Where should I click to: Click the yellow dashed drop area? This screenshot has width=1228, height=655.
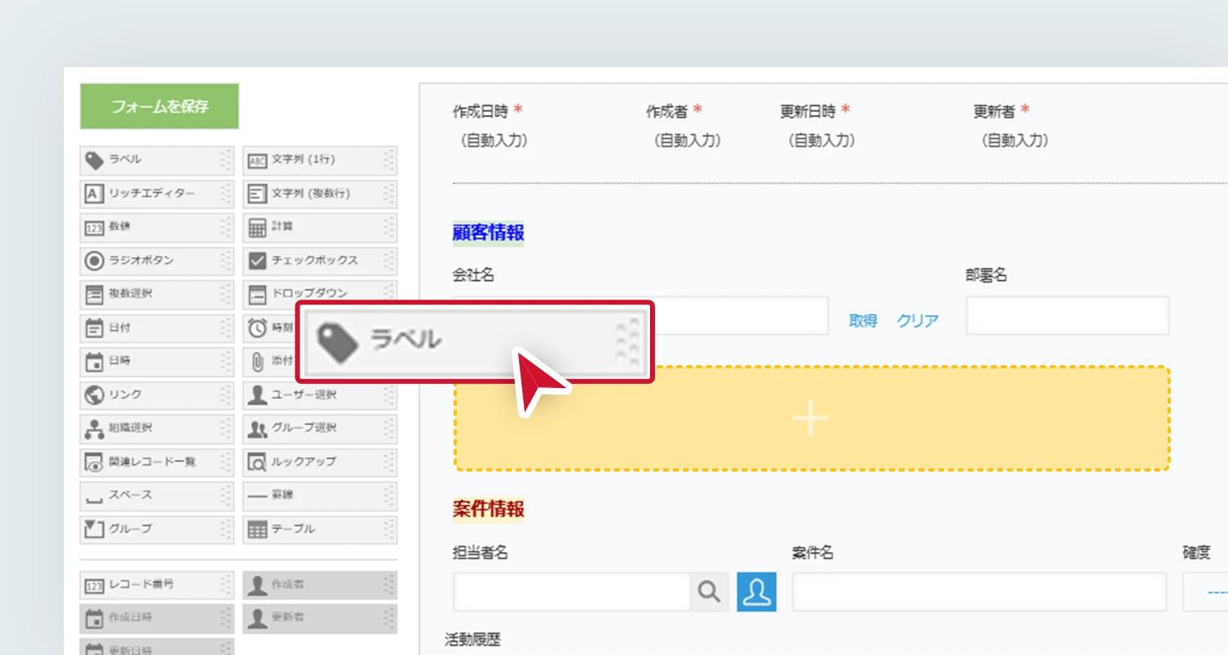click(811, 418)
